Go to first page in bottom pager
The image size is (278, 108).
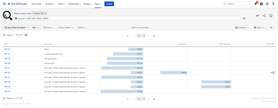127,99
